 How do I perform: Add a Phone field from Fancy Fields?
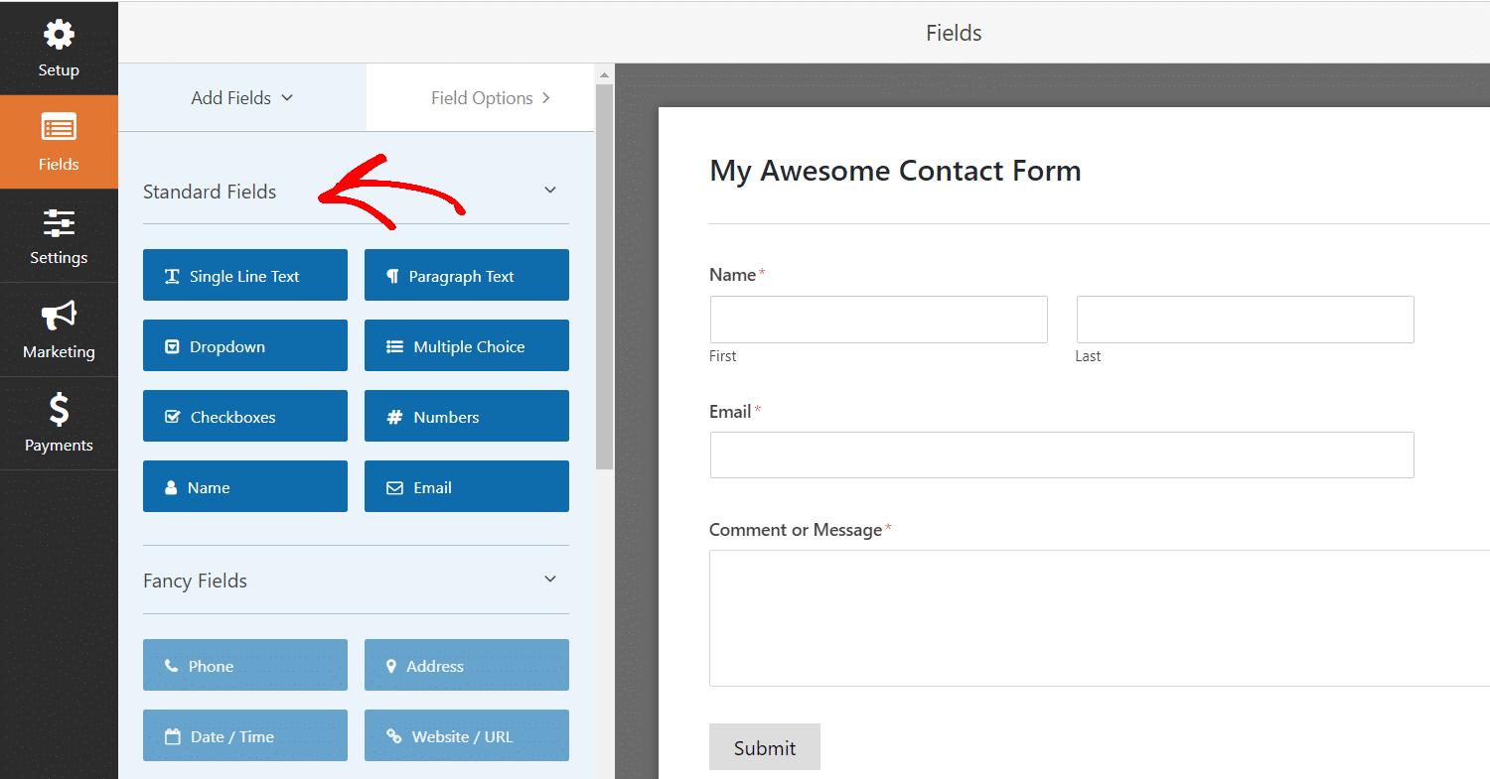[x=244, y=665]
